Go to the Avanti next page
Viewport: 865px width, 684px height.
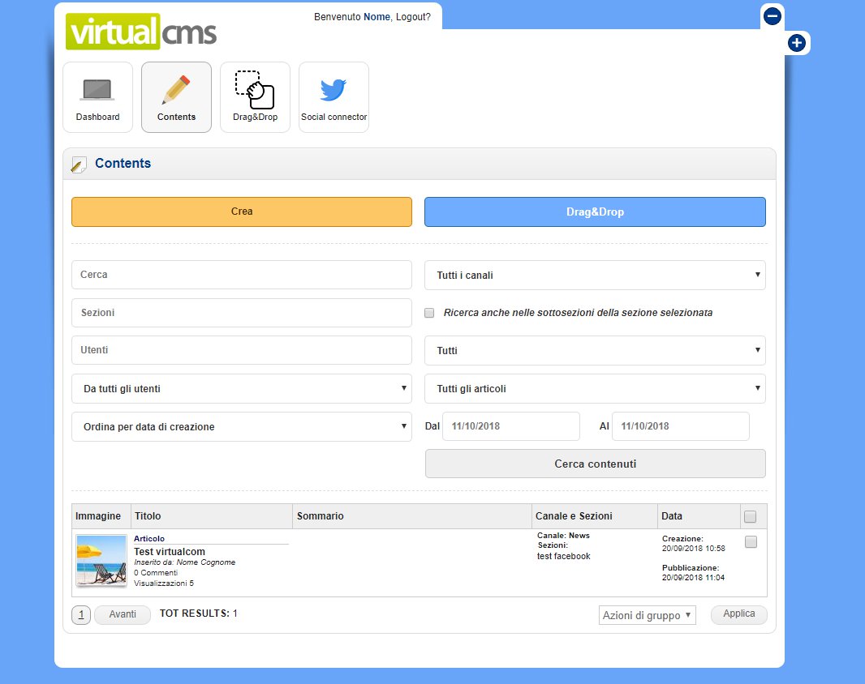(x=123, y=615)
